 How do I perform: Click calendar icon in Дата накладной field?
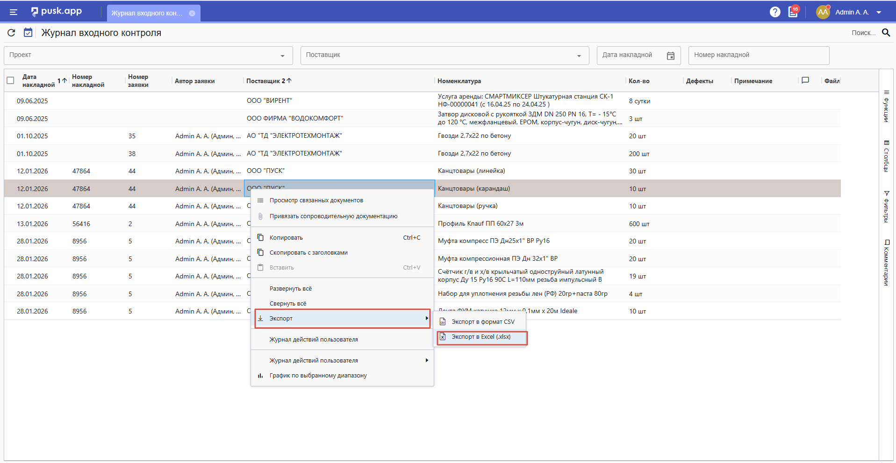[x=670, y=56]
